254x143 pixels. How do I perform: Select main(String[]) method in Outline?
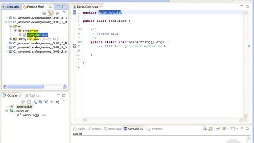coord(35,115)
